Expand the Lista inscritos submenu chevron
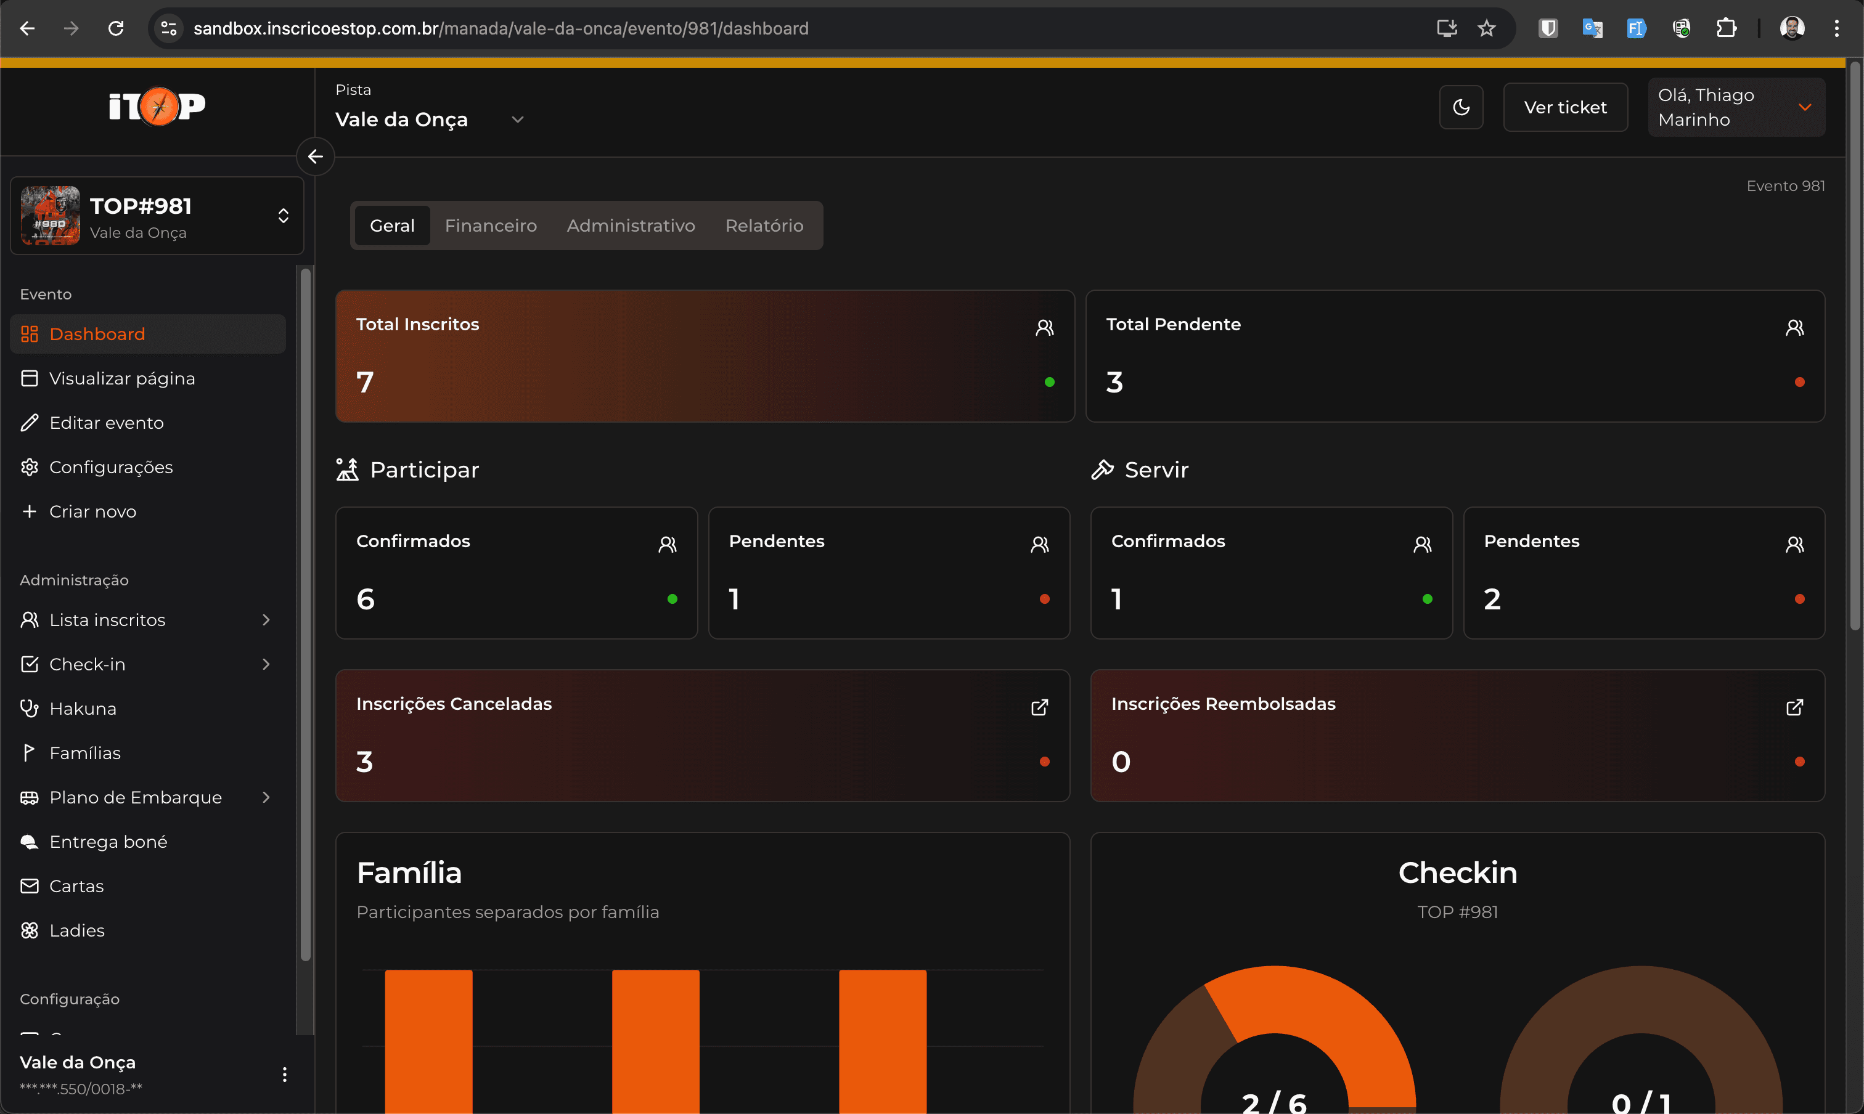Image resolution: width=1864 pixels, height=1114 pixels. click(266, 620)
